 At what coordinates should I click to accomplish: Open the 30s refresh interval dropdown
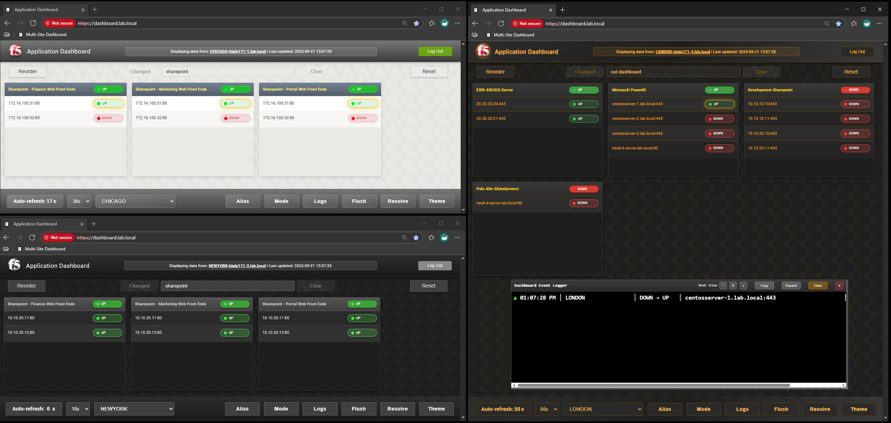click(x=79, y=201)
